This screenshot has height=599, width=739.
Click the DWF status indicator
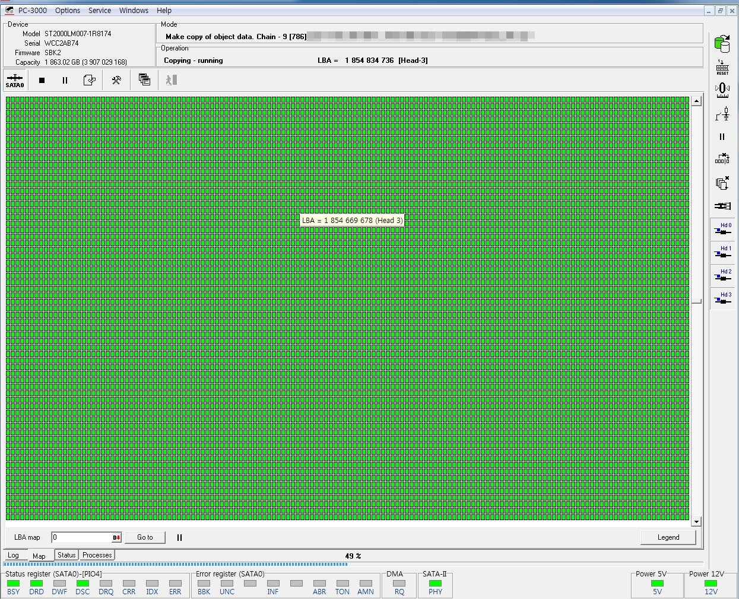coord(59,584)
